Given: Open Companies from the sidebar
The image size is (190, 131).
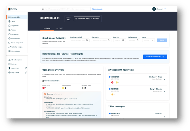Looking at the screenshot, I should tap(15, 34).
